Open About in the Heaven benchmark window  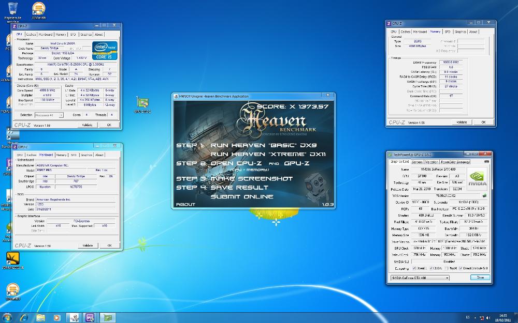[185, 204]
